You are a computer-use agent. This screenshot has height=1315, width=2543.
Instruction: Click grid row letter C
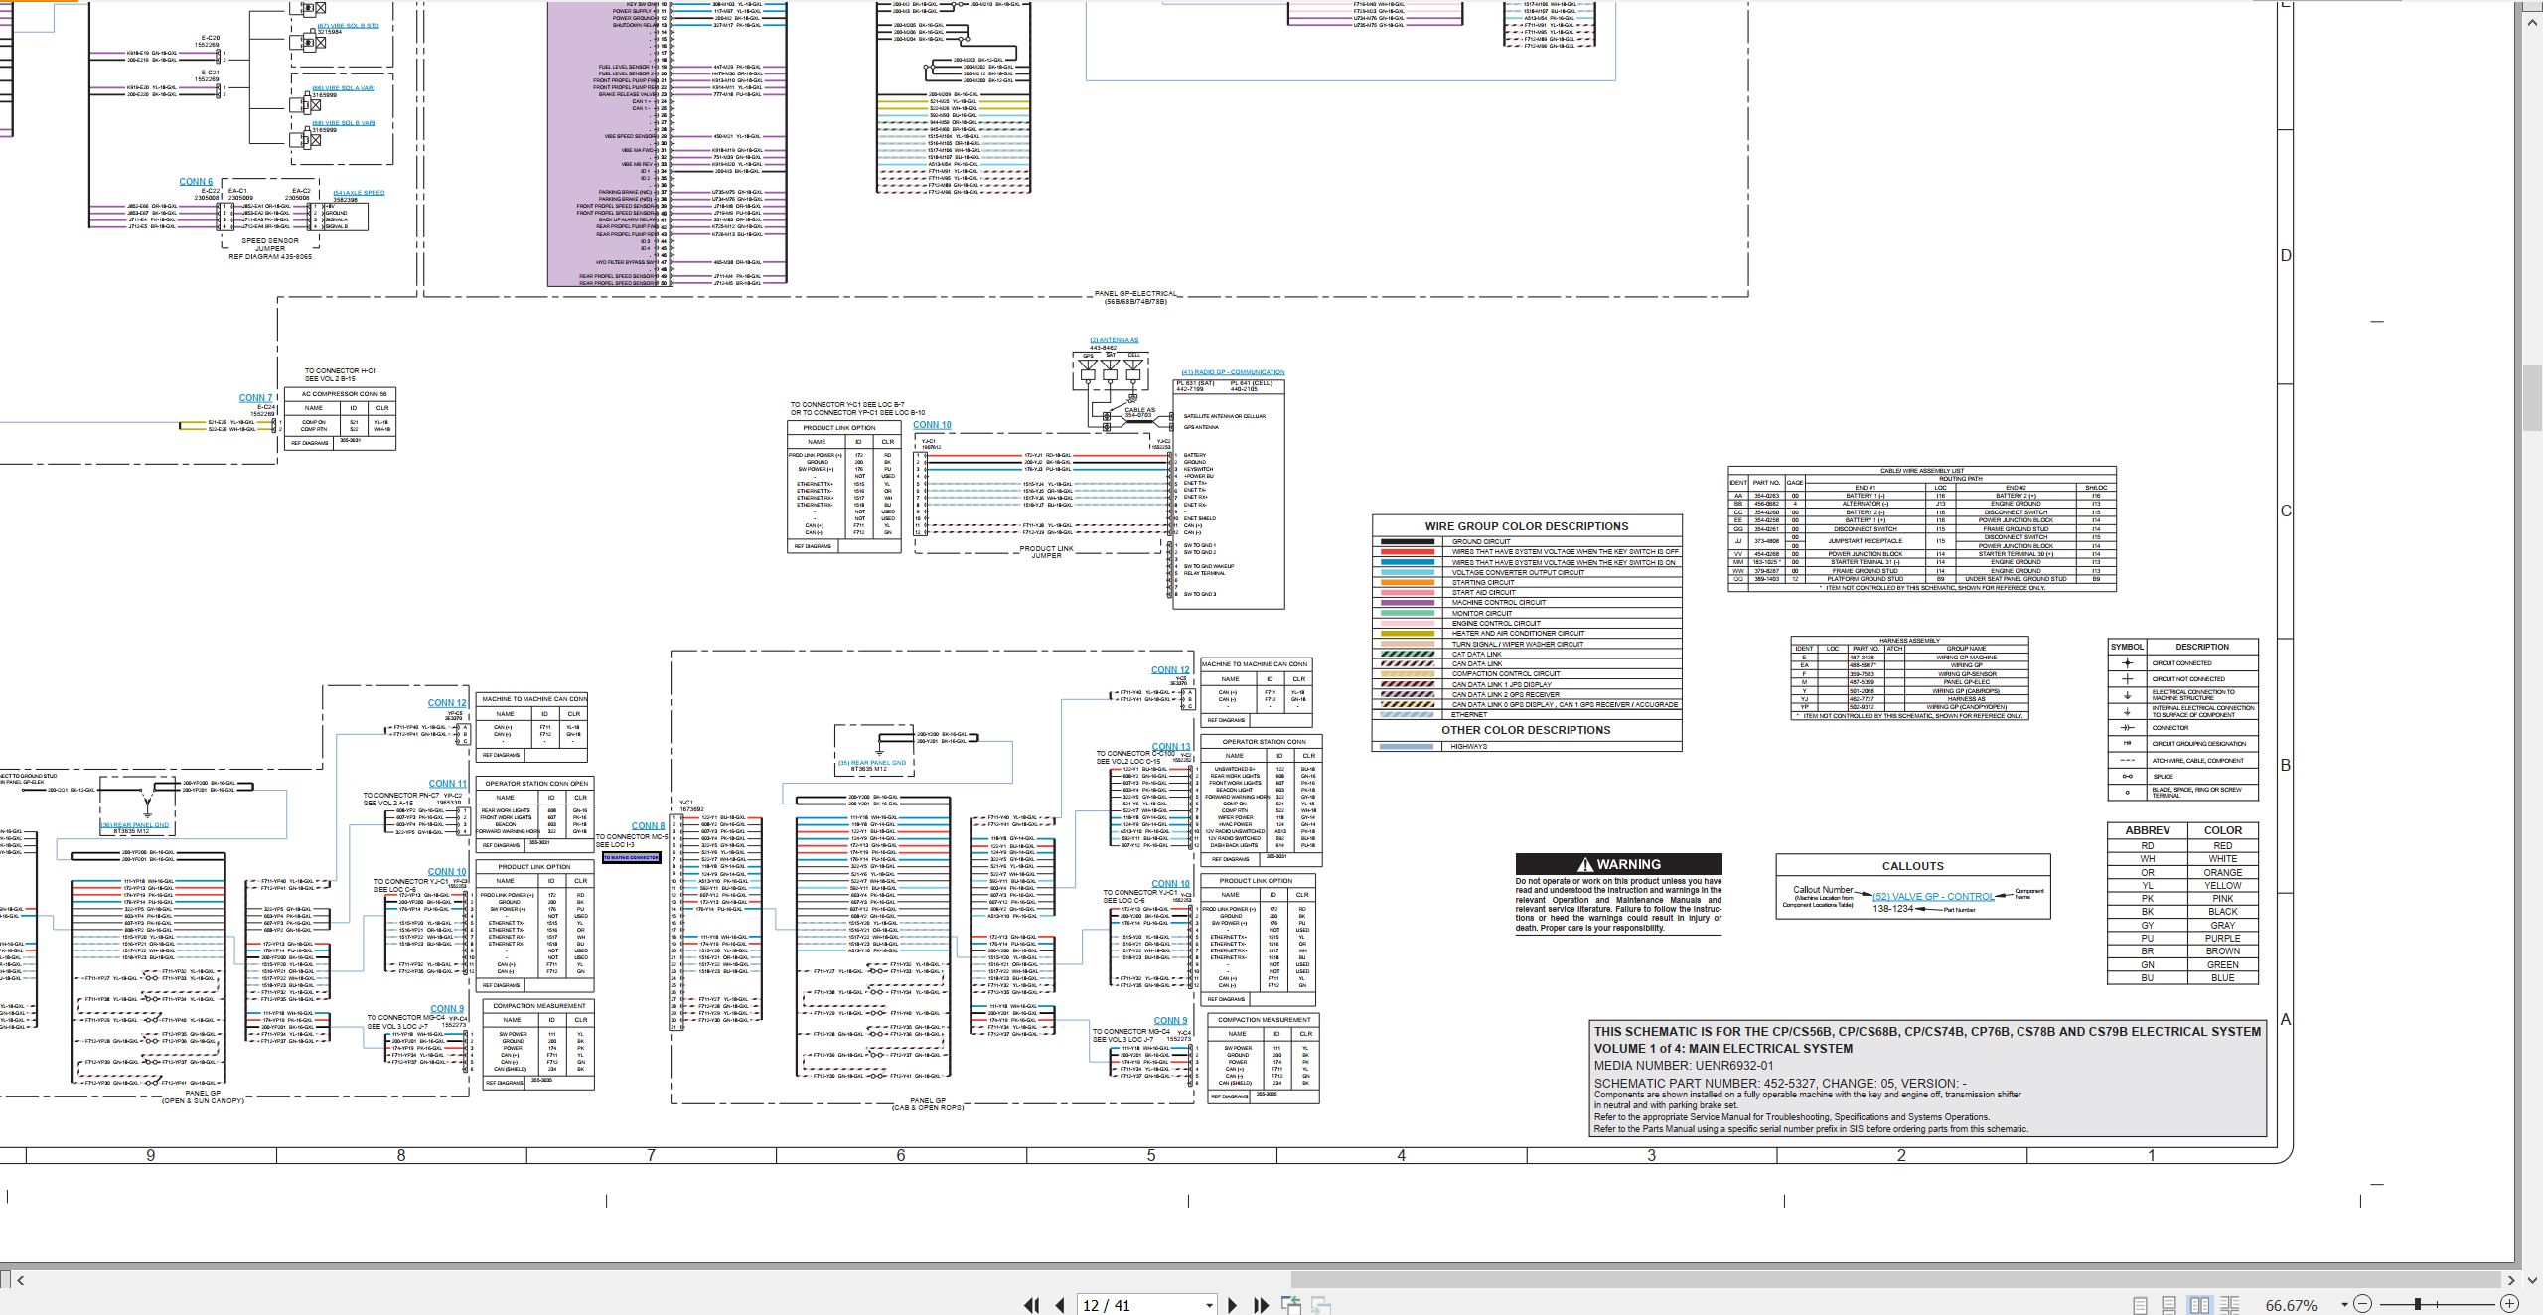point(2286,511)
